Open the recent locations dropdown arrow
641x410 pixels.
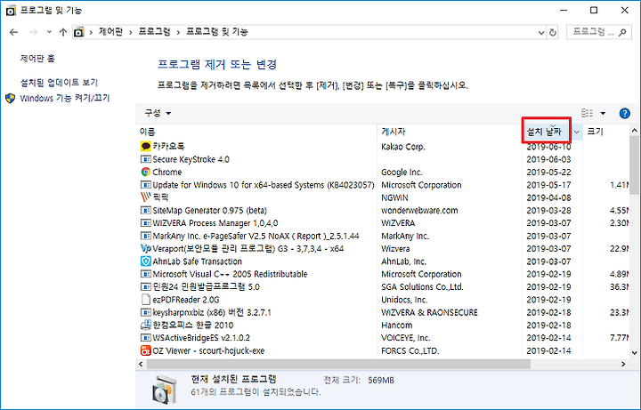coord(49,32)
